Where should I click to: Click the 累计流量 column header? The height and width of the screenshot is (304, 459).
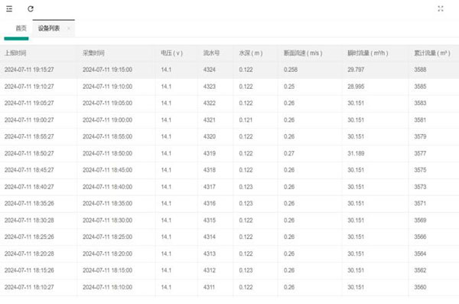pos(432,53)
